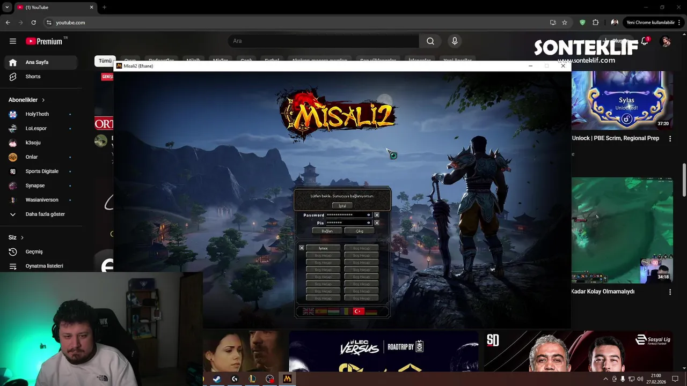Open Onlar subscription channel

(41, 157)
